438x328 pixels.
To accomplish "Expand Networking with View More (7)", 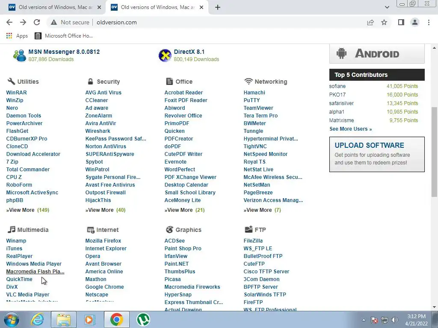I will (x=262, y=210).
